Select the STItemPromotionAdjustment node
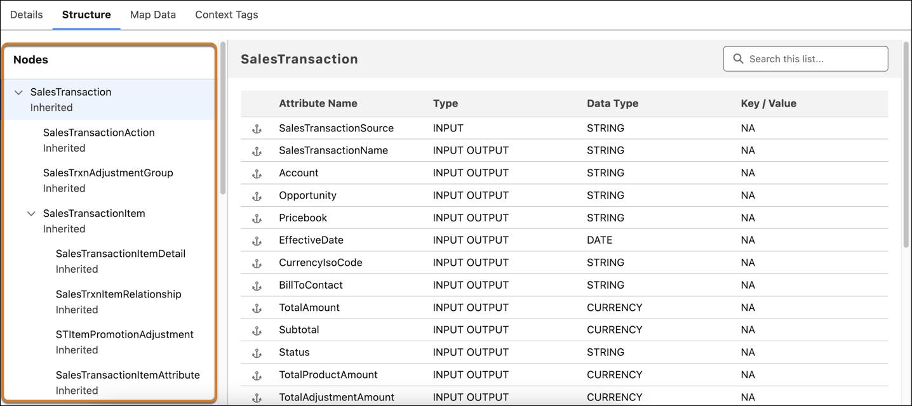 (125, 334)
